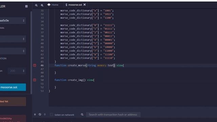
Task: Click the "11111" value on line 35
Action: click(x=108, y=25)
